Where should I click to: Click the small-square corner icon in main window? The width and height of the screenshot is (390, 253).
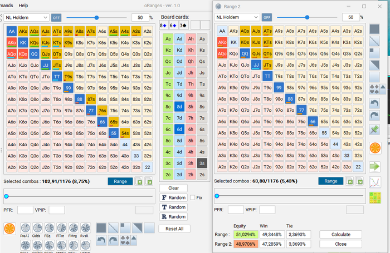coord(125,228)
